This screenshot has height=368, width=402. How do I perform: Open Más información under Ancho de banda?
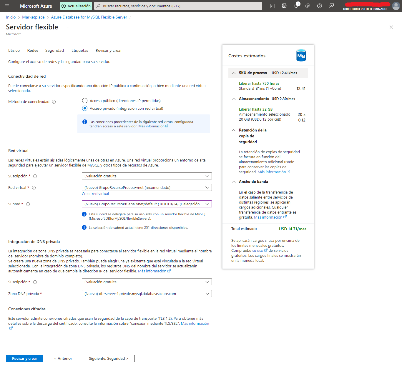270,217
